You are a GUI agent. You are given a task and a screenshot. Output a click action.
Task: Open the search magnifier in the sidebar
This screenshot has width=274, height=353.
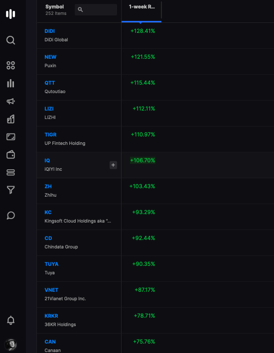pyautogui.click(x=10, y=40)
